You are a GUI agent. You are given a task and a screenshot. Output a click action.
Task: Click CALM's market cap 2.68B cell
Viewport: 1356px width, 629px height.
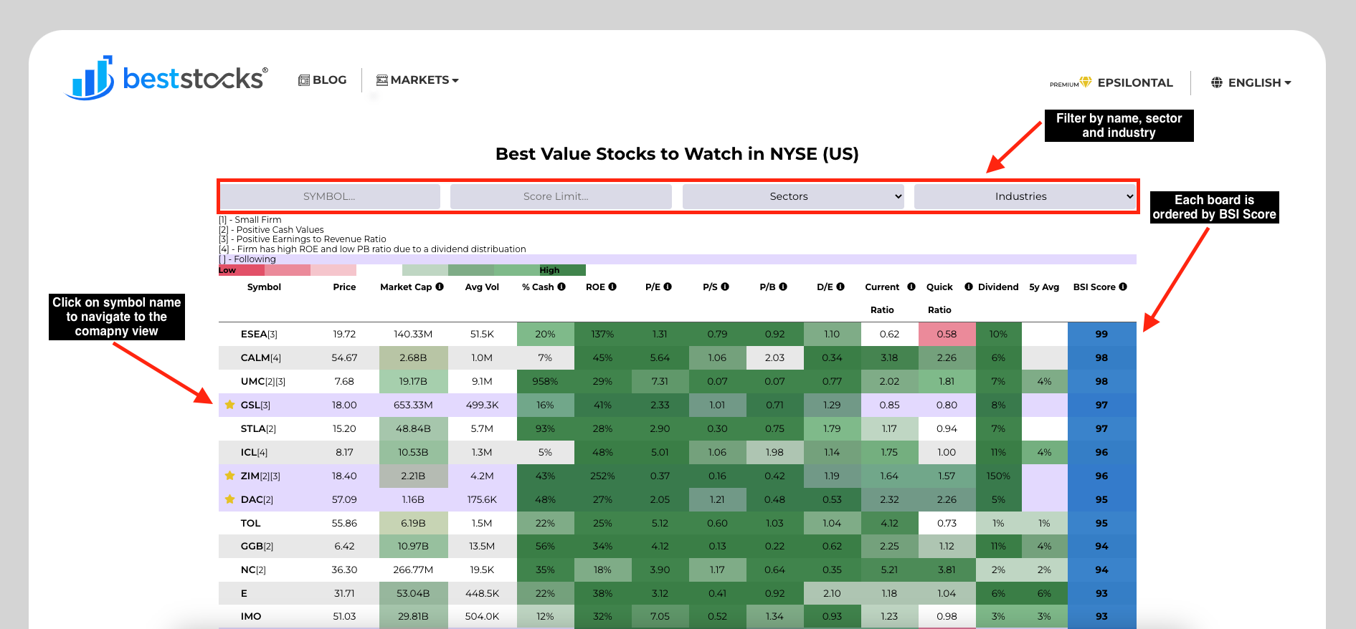pyautogui.click(x=414, y=357)
